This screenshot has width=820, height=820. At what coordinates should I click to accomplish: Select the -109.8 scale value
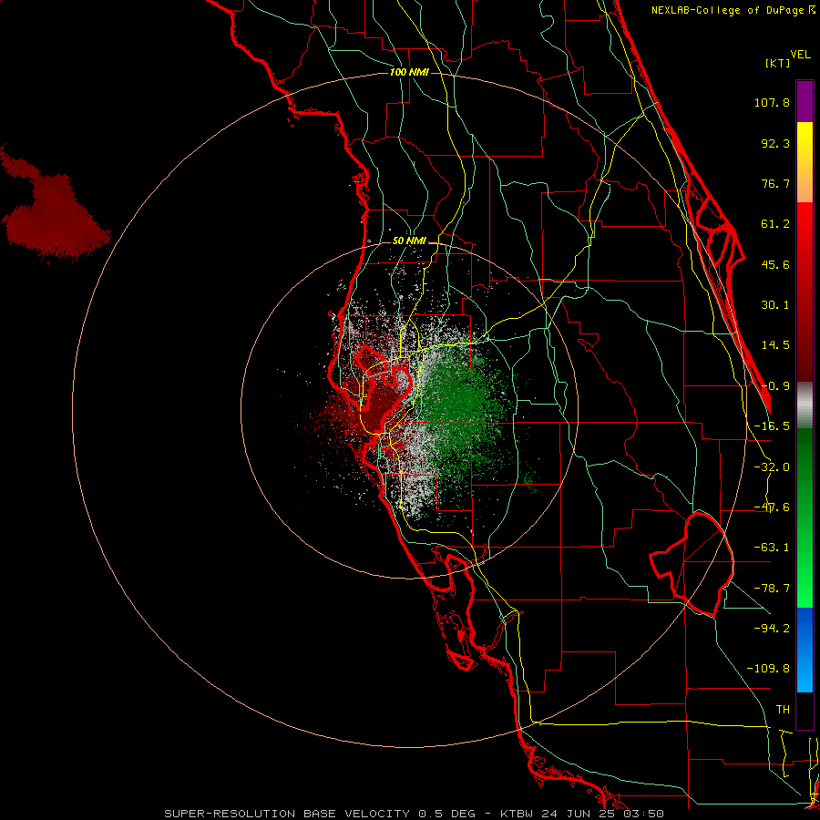pos(768,669)
